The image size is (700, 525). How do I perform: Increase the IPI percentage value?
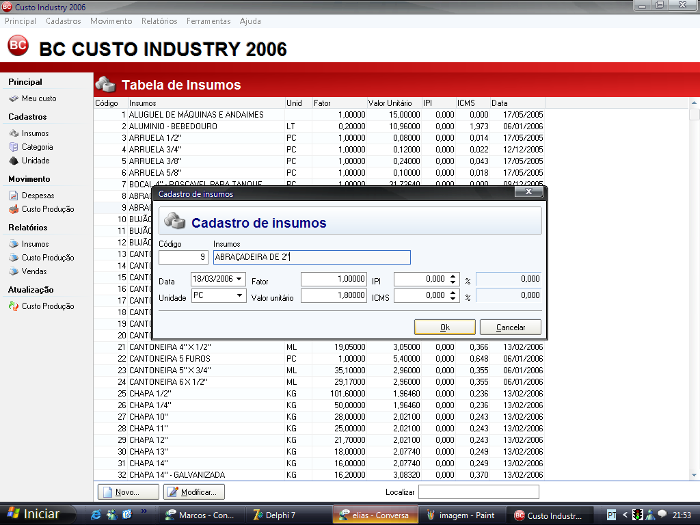pos(453,276)
